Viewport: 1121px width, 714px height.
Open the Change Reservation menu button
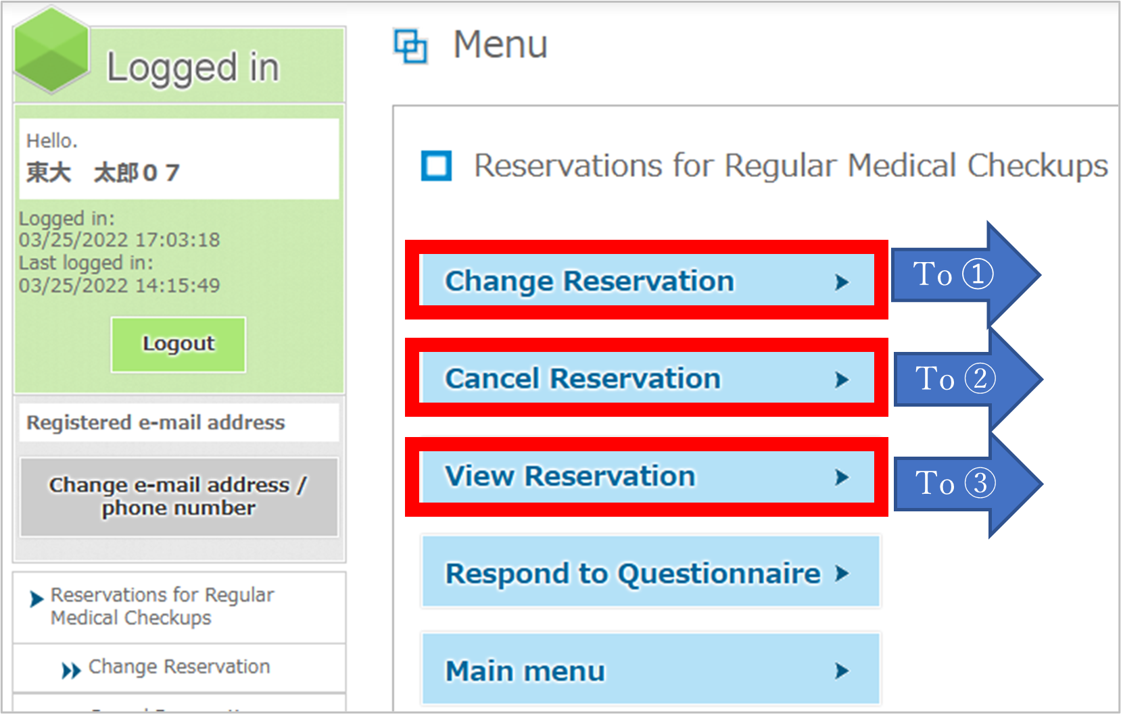[646, 280]
